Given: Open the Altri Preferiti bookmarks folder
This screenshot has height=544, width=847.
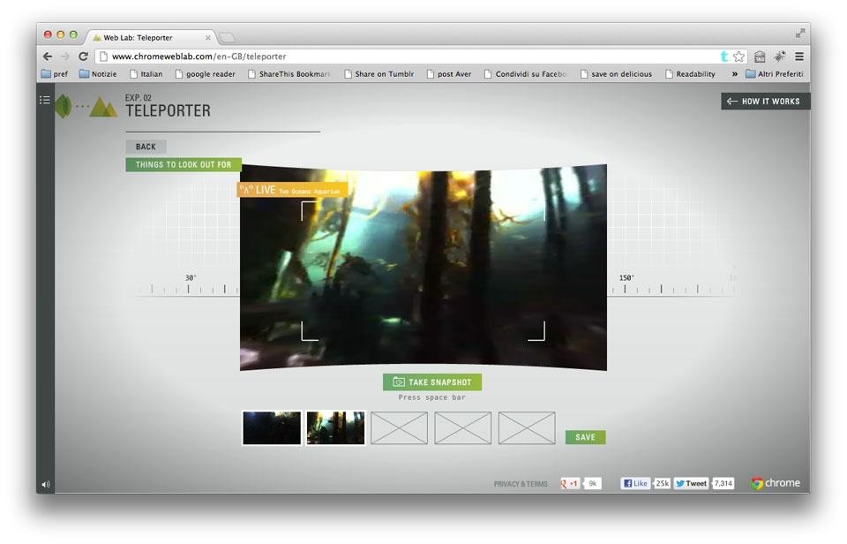Looking at the screenshot, I should pos(774,74).
